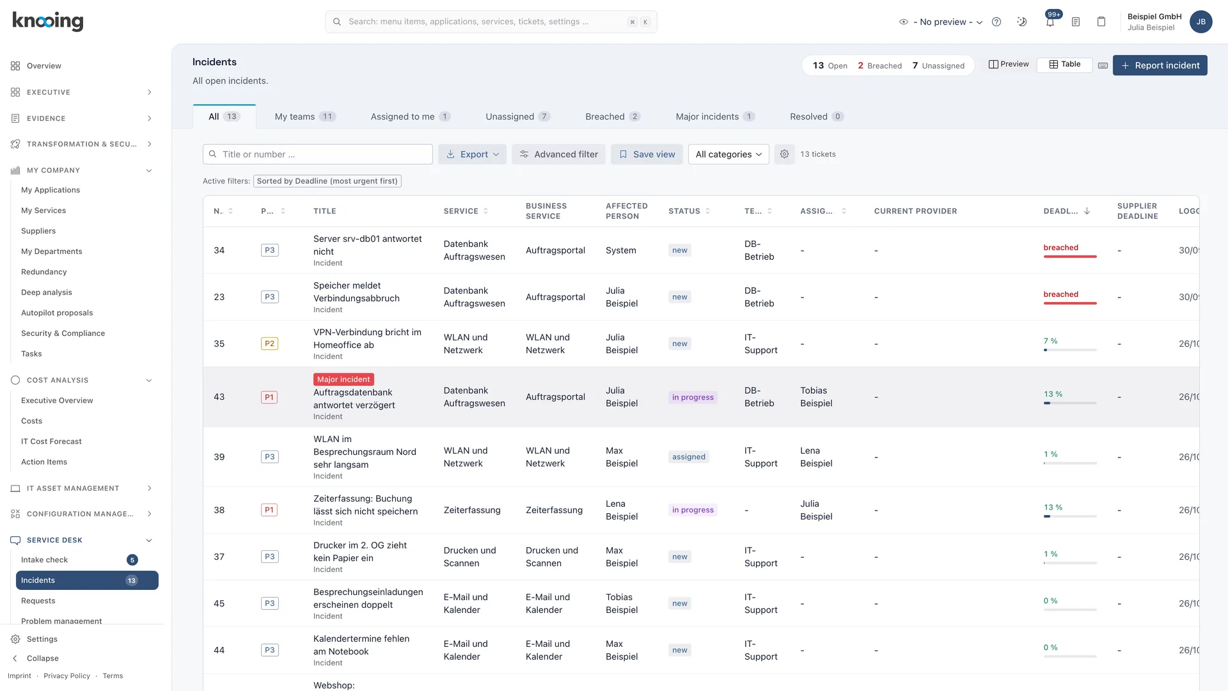Click the help question mark icon
This screenshot has height=691, width=1228.
(996, 22)
